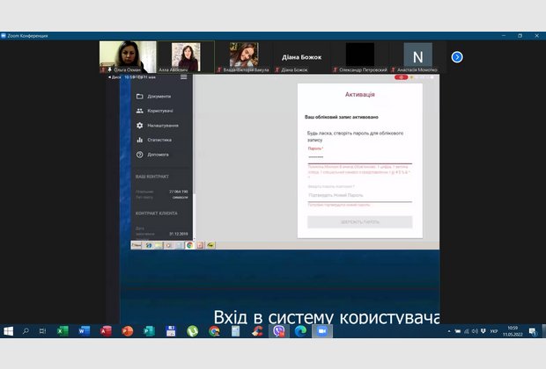Image resolution: width=546 pixels, height=369 pixels.
Task: Open Користувачі section in sidebar
Action: 155,111
